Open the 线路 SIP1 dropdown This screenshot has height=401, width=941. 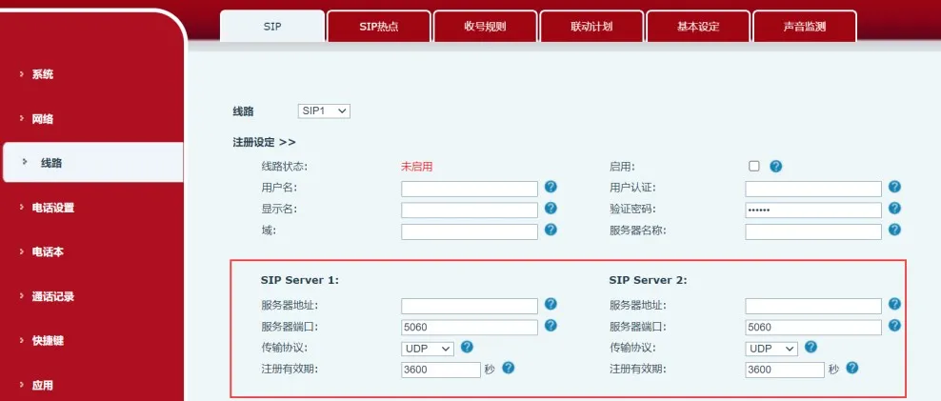pyautogui.click(x=324, y=111)
